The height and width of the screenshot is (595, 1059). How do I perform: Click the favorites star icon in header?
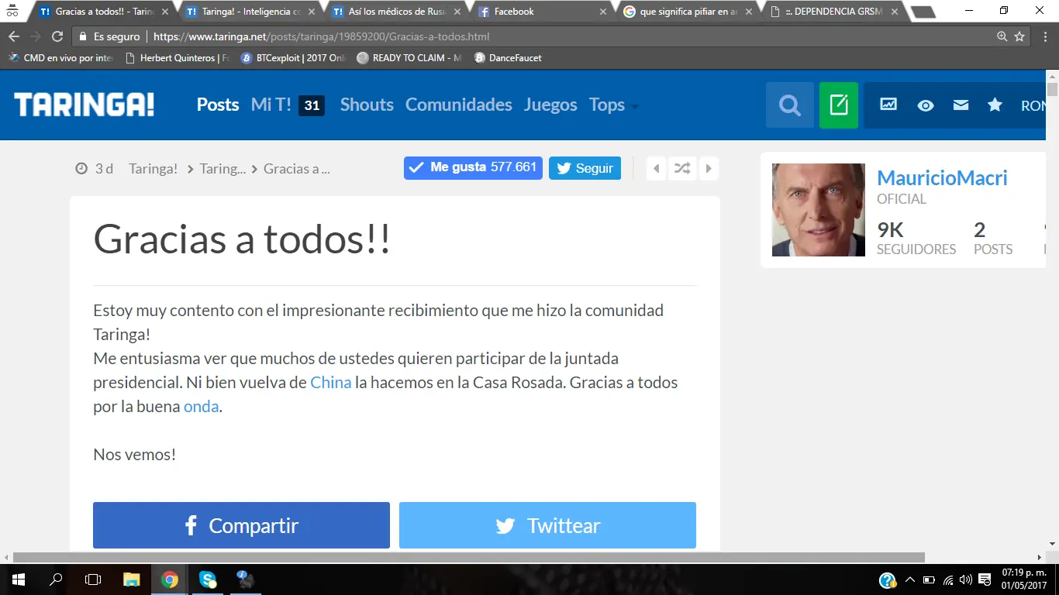[995, 105]
